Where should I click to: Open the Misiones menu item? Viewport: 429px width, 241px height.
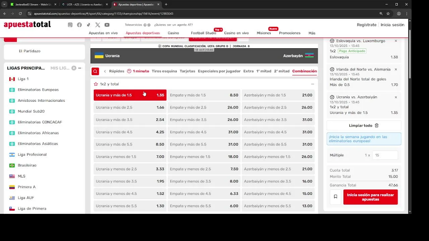(x=264, y=33)
